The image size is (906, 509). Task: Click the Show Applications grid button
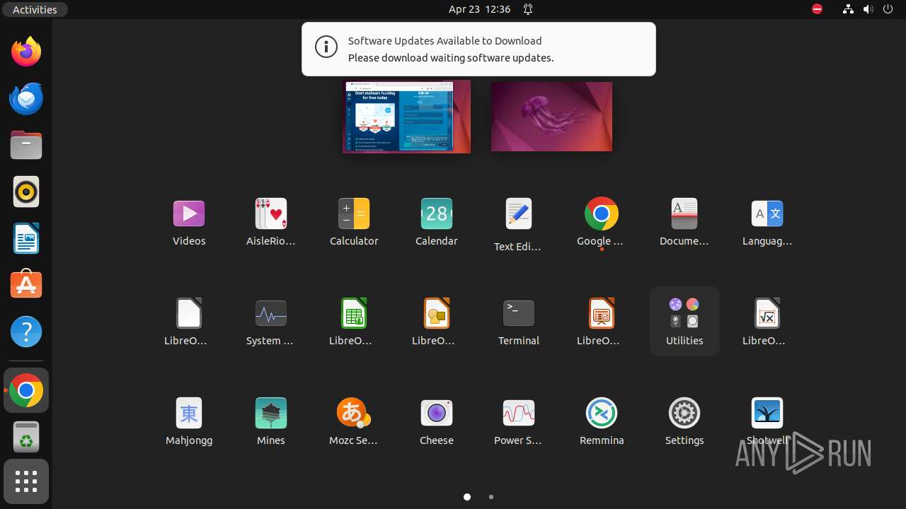coord(26,482)
